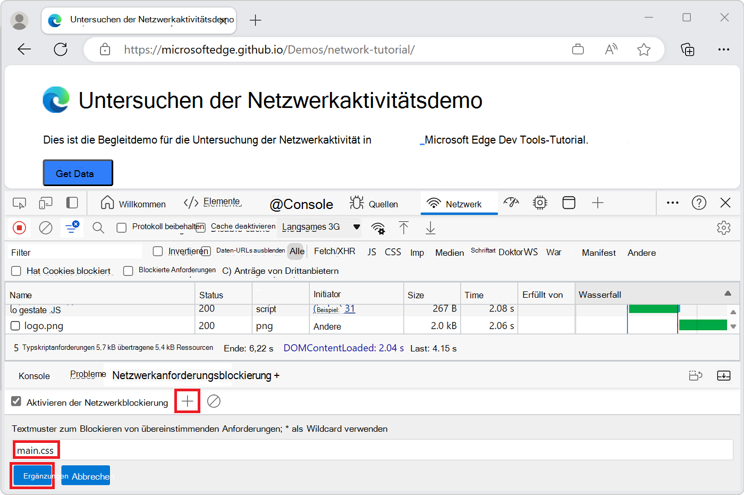744x495 pixels.
Task: Open network conditions wifi-gear icon
Action: coord(378,228)
